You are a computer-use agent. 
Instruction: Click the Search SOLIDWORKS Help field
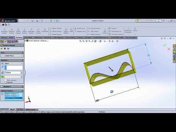point(148,21)
